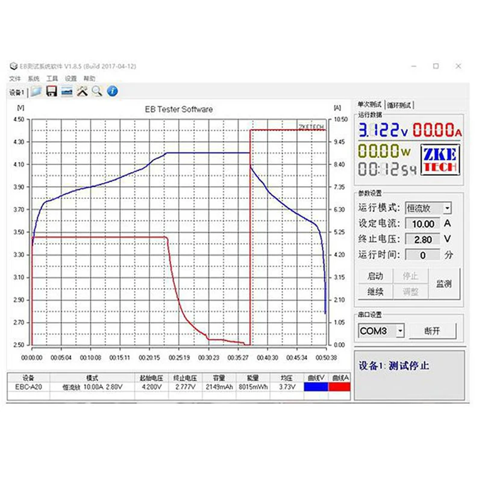Click the 运行时间 0 input field
This screenshot has width=482, height=482.
(x=423, y=255)
